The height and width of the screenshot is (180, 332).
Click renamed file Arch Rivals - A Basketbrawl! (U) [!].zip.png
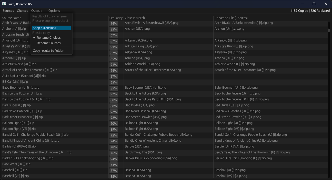pyautogui.click(x=244, y=23)
